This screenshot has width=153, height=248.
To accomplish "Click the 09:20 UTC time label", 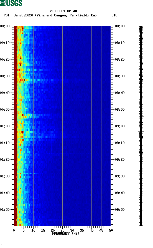I will click(x=120, y=159).
